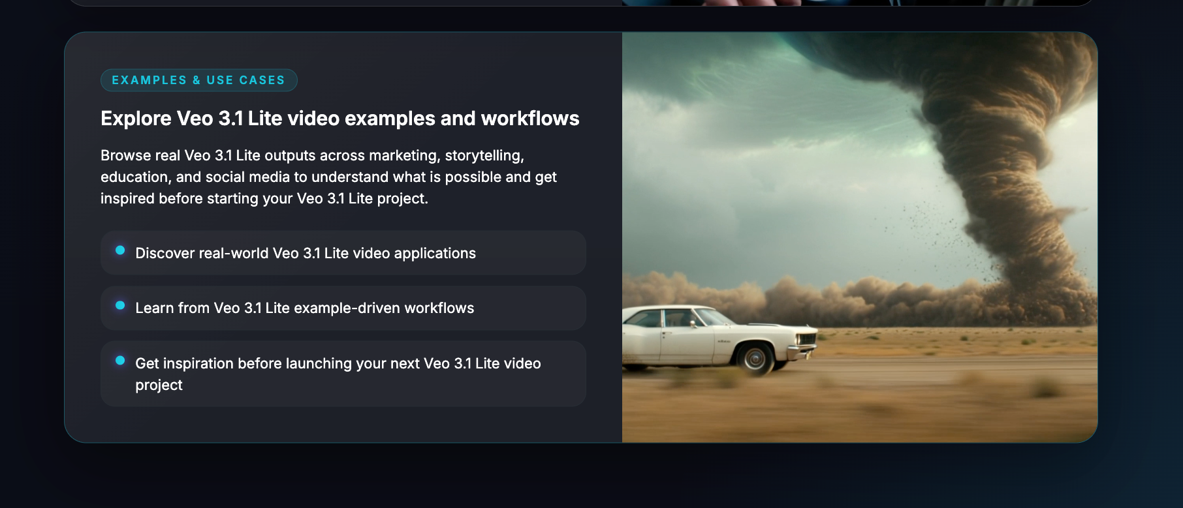Image resolution: width=1183 pixels, height=508 pixels.
Task: Click the EXAMPLES & USE CASES badge
Action: pos(198,80)
